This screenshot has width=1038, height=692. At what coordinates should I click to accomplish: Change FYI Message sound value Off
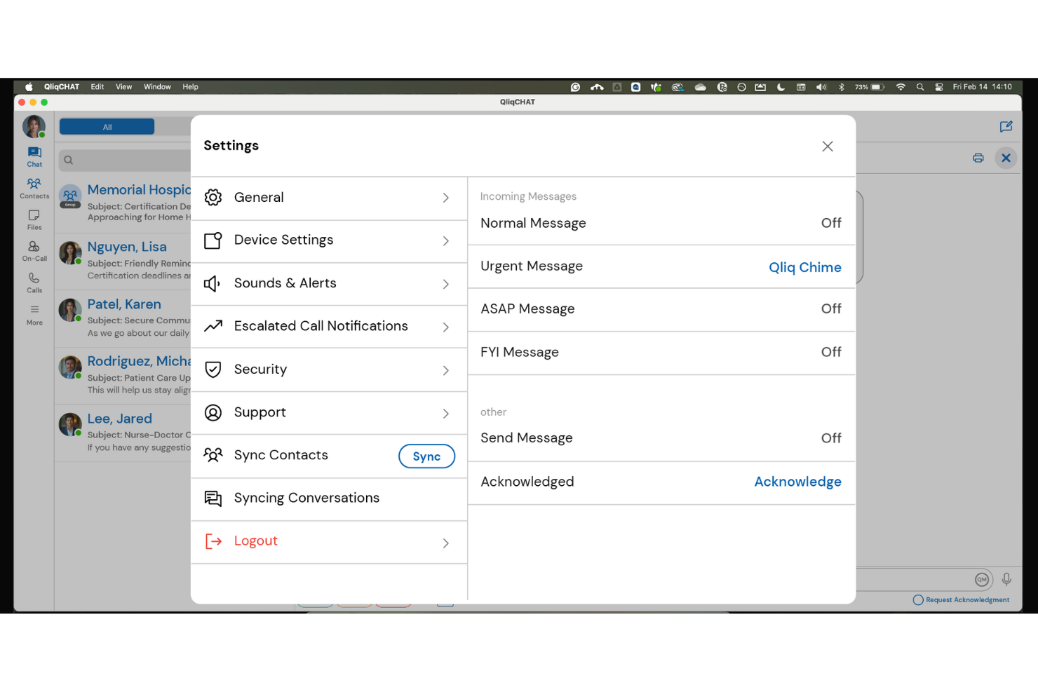pyautogui.click(x=831, y=352)
